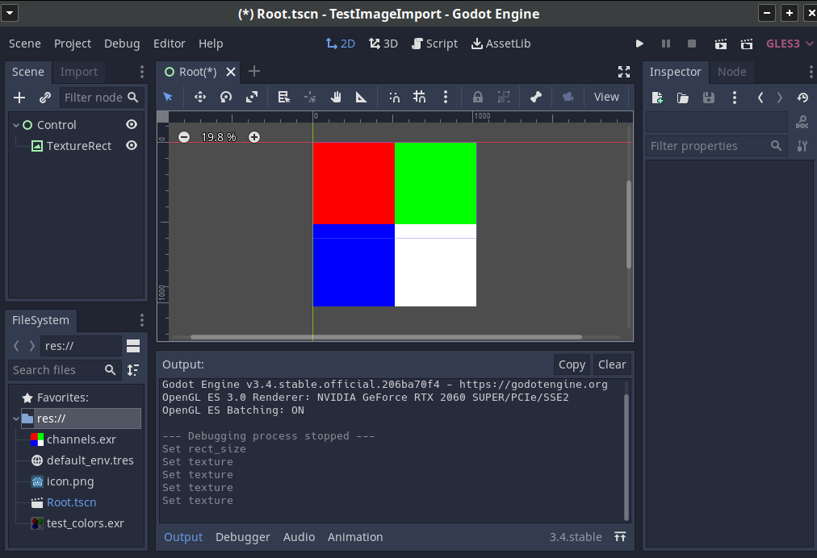Open the snapping options three-dot menu
Screen dimensions: 817x558
point(446,97)
